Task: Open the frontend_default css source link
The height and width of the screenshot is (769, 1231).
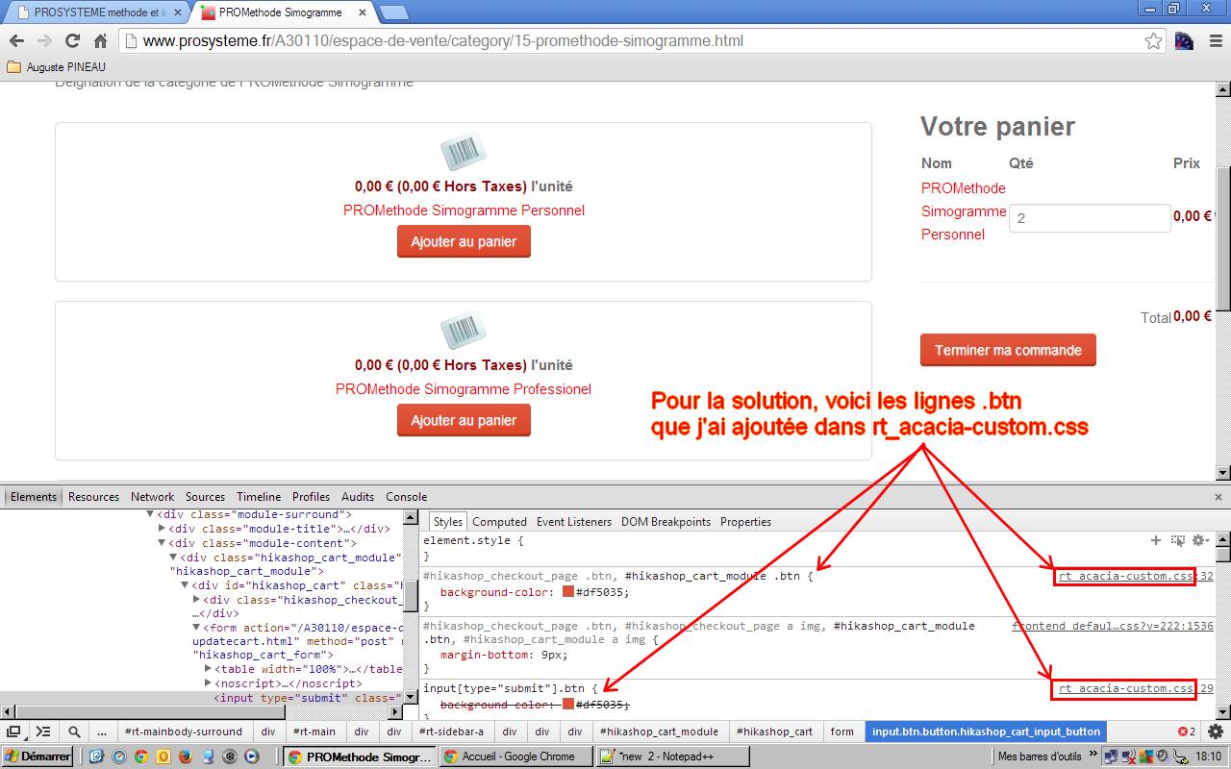Action: pyautogui.click(x=1113, y=626)
